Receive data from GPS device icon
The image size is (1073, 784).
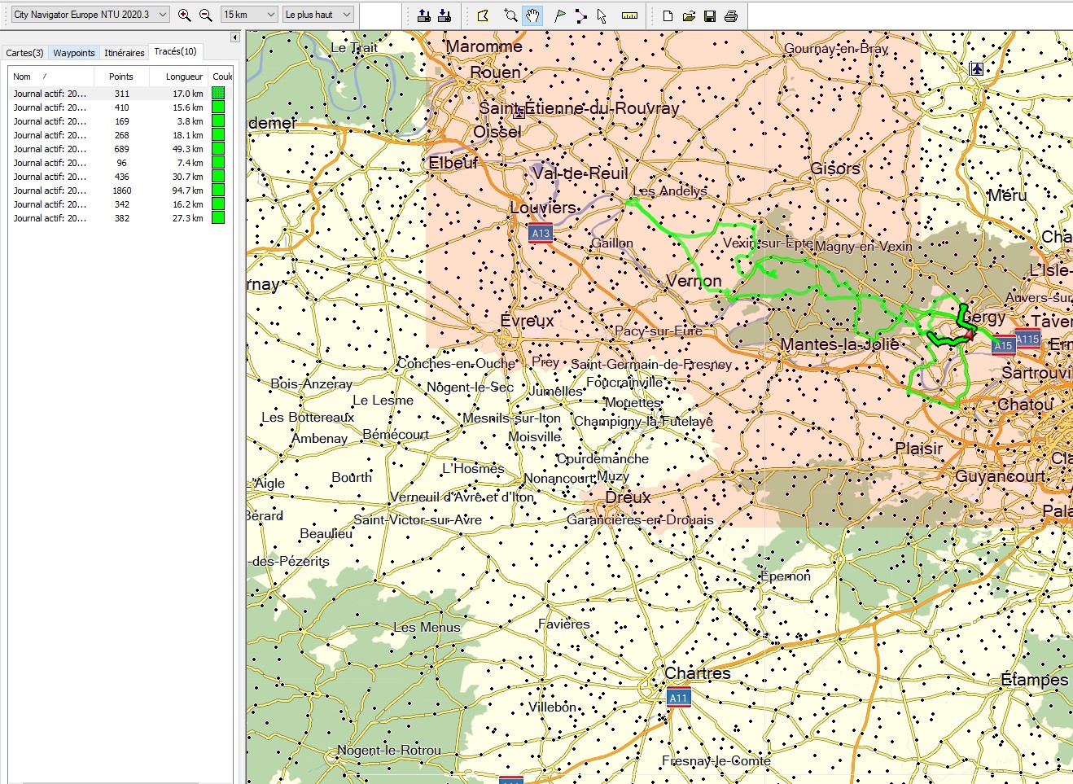pos(445,15)
